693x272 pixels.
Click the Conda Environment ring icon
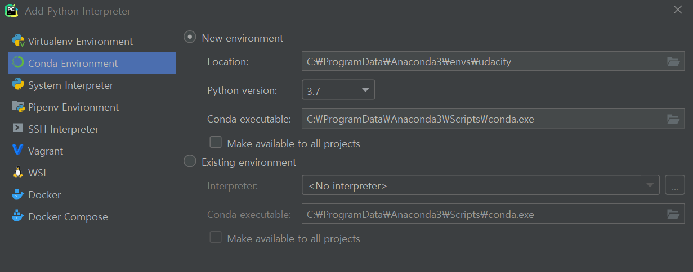(x=18, y=63)
